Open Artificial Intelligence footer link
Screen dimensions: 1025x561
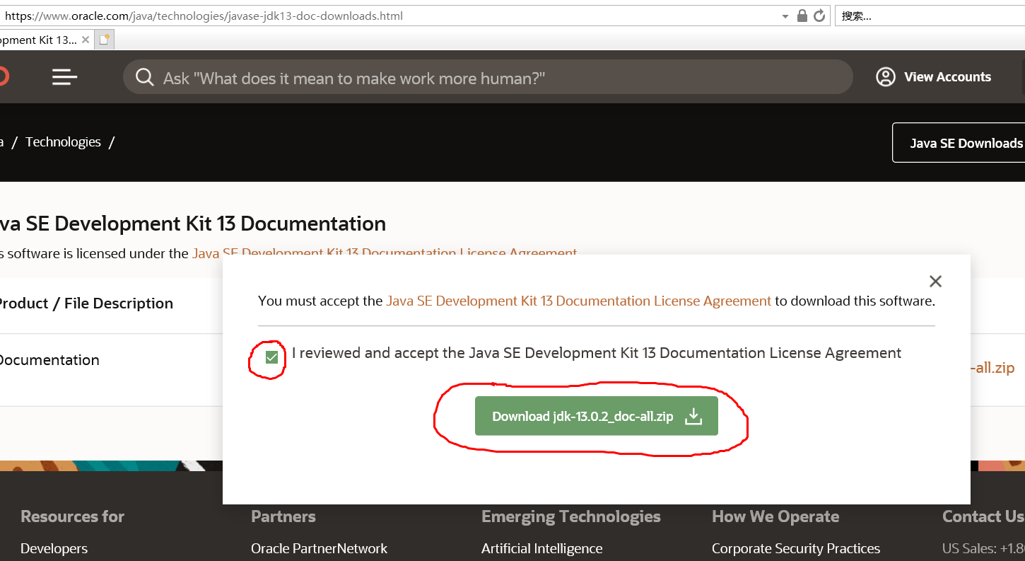pos(541,548)
